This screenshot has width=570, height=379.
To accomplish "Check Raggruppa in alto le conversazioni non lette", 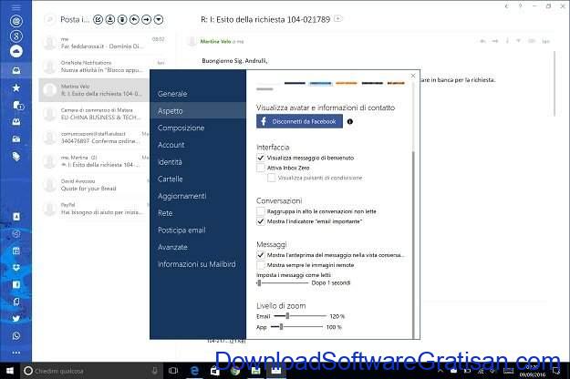I will (261, 211).
